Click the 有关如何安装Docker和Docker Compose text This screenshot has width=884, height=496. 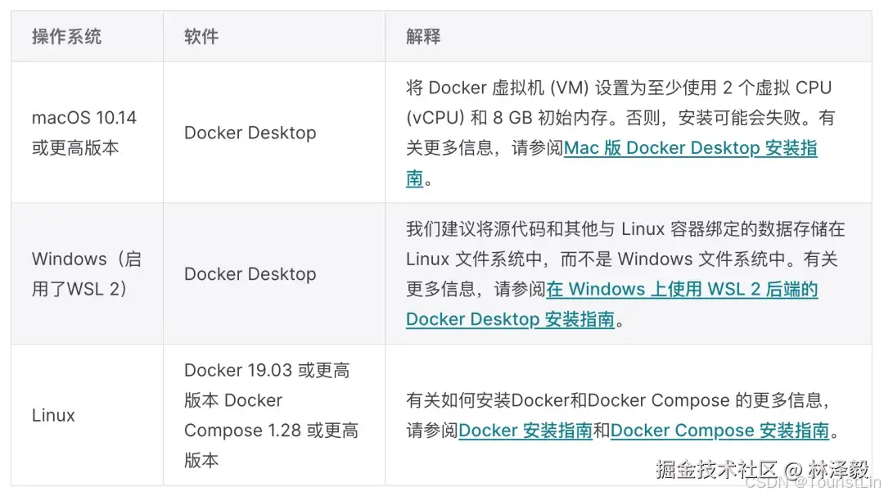[x=619, y=400]
